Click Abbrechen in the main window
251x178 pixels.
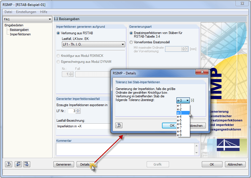click(x=235, y=164)
